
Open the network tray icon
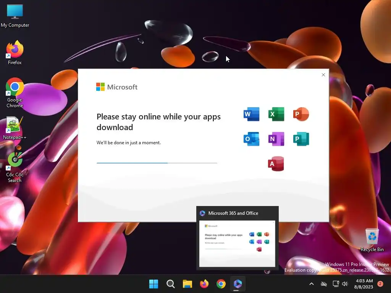336,284
